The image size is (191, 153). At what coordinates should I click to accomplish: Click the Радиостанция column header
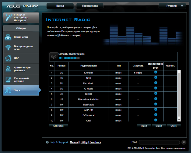[x=89, y=66]
